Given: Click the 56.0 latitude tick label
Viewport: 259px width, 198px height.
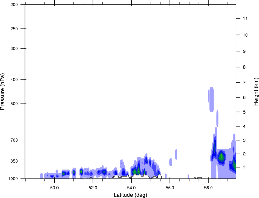Looking at the screenshot, I should point(170,188).
